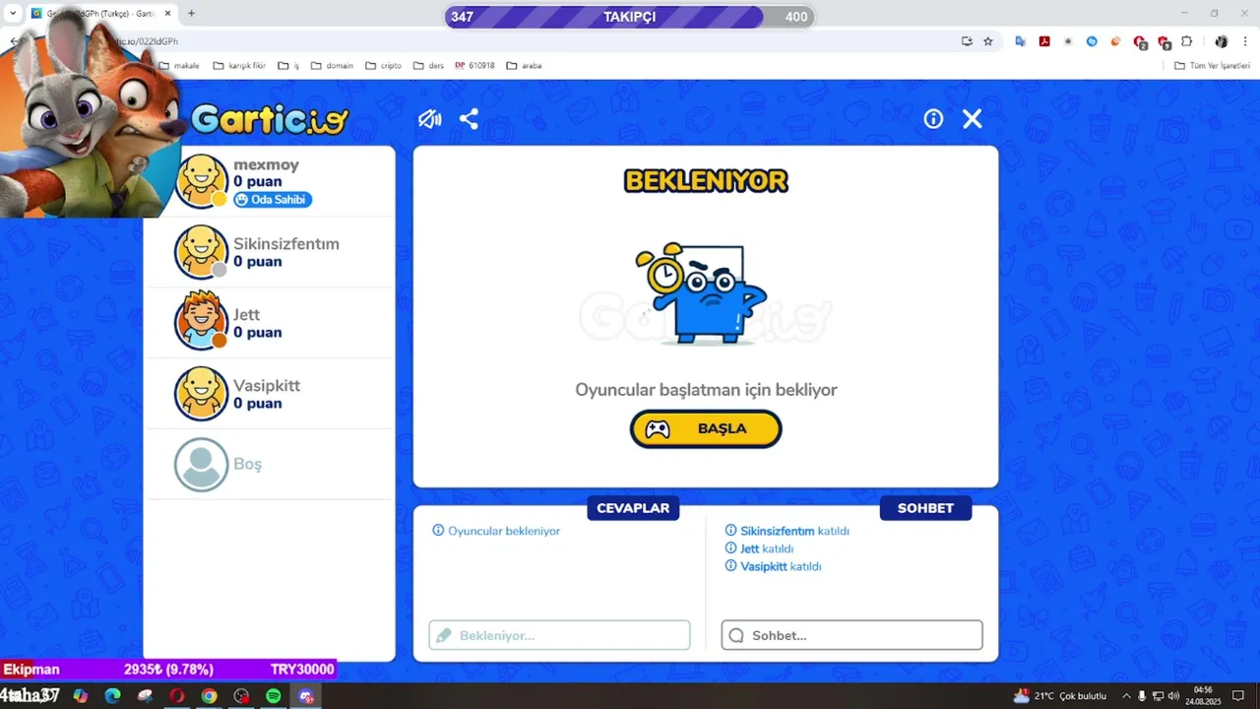Open Chrome from taskbar
The height and width of the screenshot is (709, 1260).
click(209, 696)
